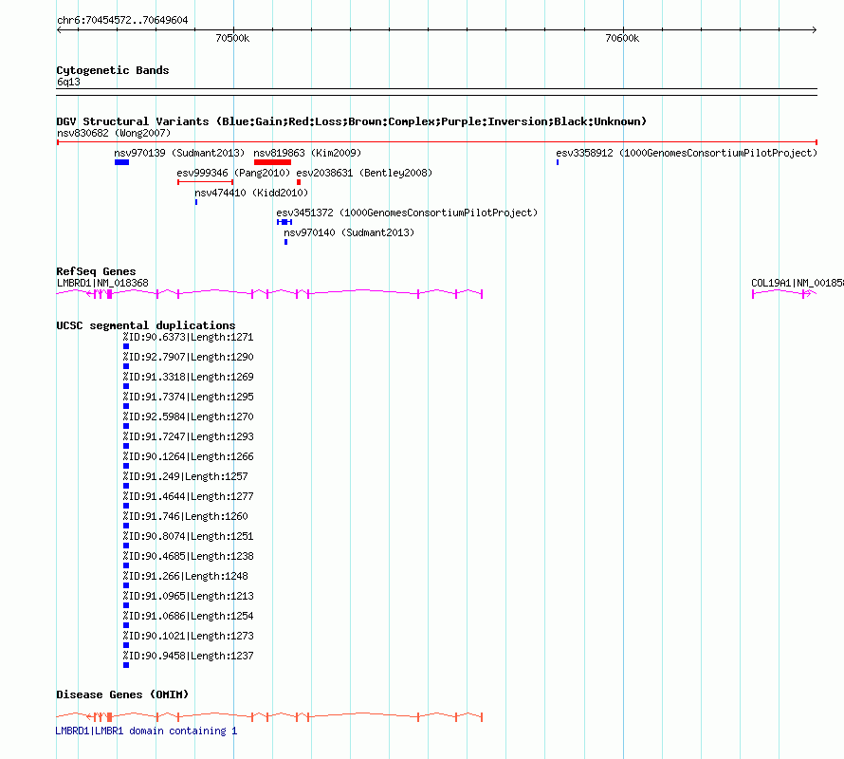This screenshot has width=844, height=759.
Task: Select segmental duplication %ID:91.4644|Length:1277
Action: click(x=188, y=496)
